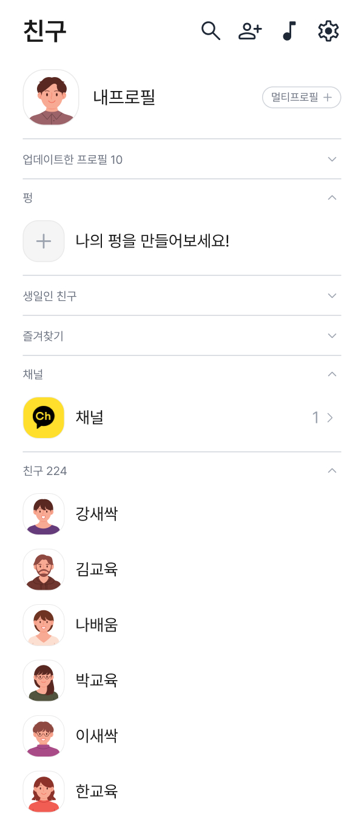Open the friend search icon
364x819 pixels.
coord(210,31)
